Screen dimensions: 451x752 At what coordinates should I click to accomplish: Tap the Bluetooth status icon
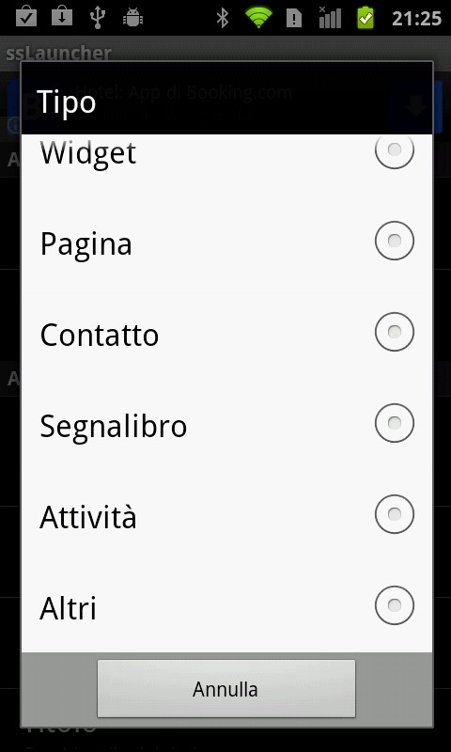click(222, 18)
